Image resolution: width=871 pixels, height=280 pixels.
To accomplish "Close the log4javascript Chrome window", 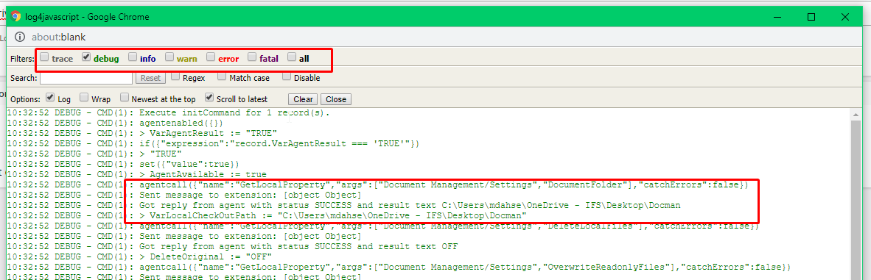I will click(x=845, y=17).
